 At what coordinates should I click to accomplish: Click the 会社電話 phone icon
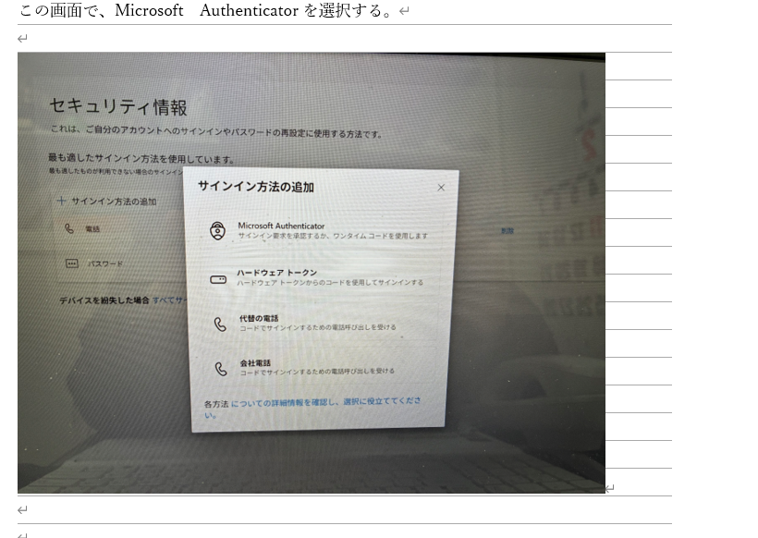pyautogui.click(x=220, y=369)
